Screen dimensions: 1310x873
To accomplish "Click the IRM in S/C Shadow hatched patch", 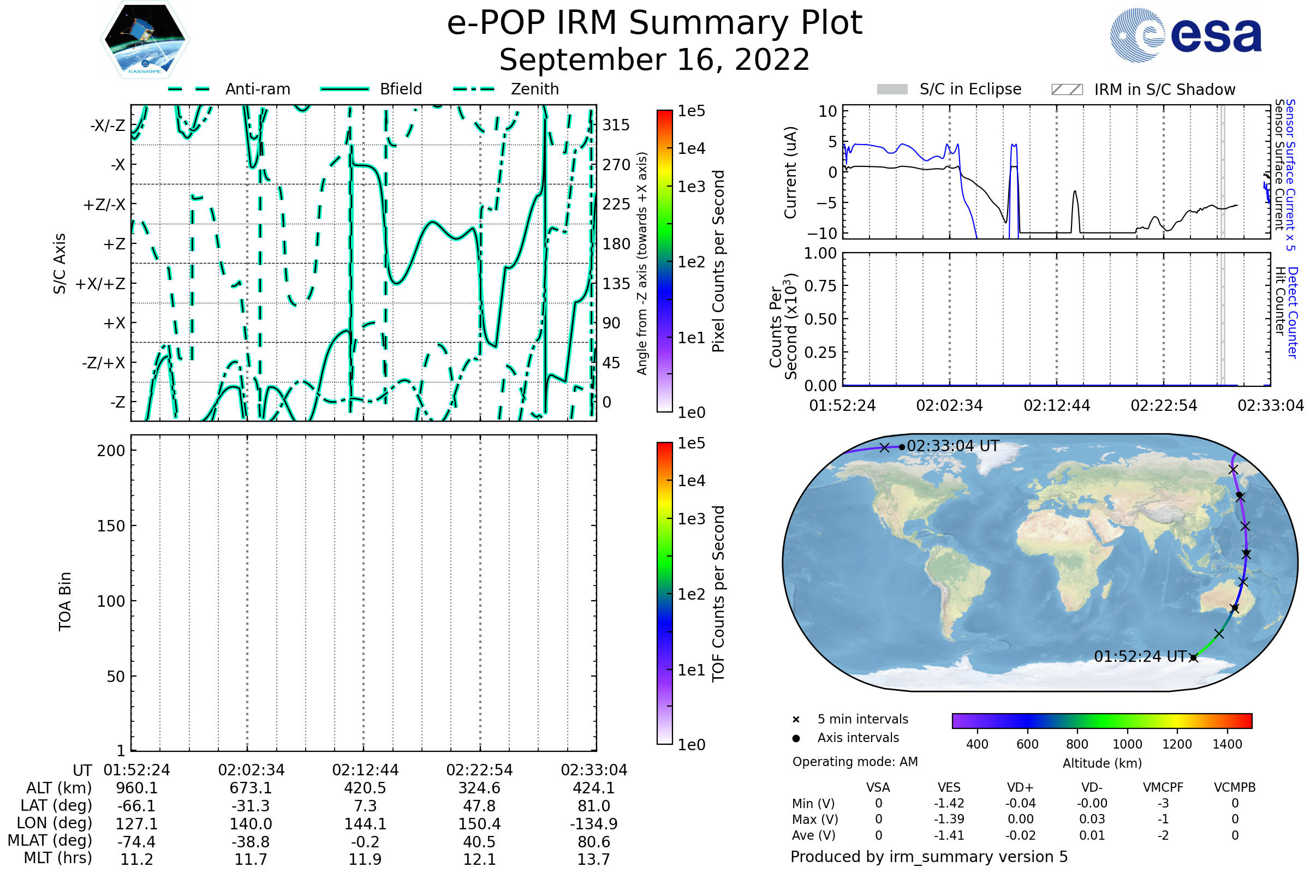I will (1067, 89).
